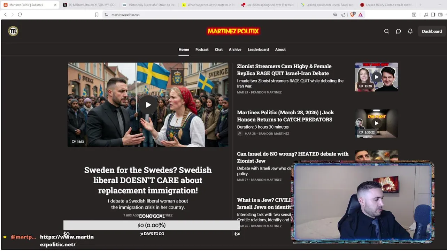This screenshot has width=447, height=251.
Task: Click the share icon in address bar
Action: coord(344,15)
